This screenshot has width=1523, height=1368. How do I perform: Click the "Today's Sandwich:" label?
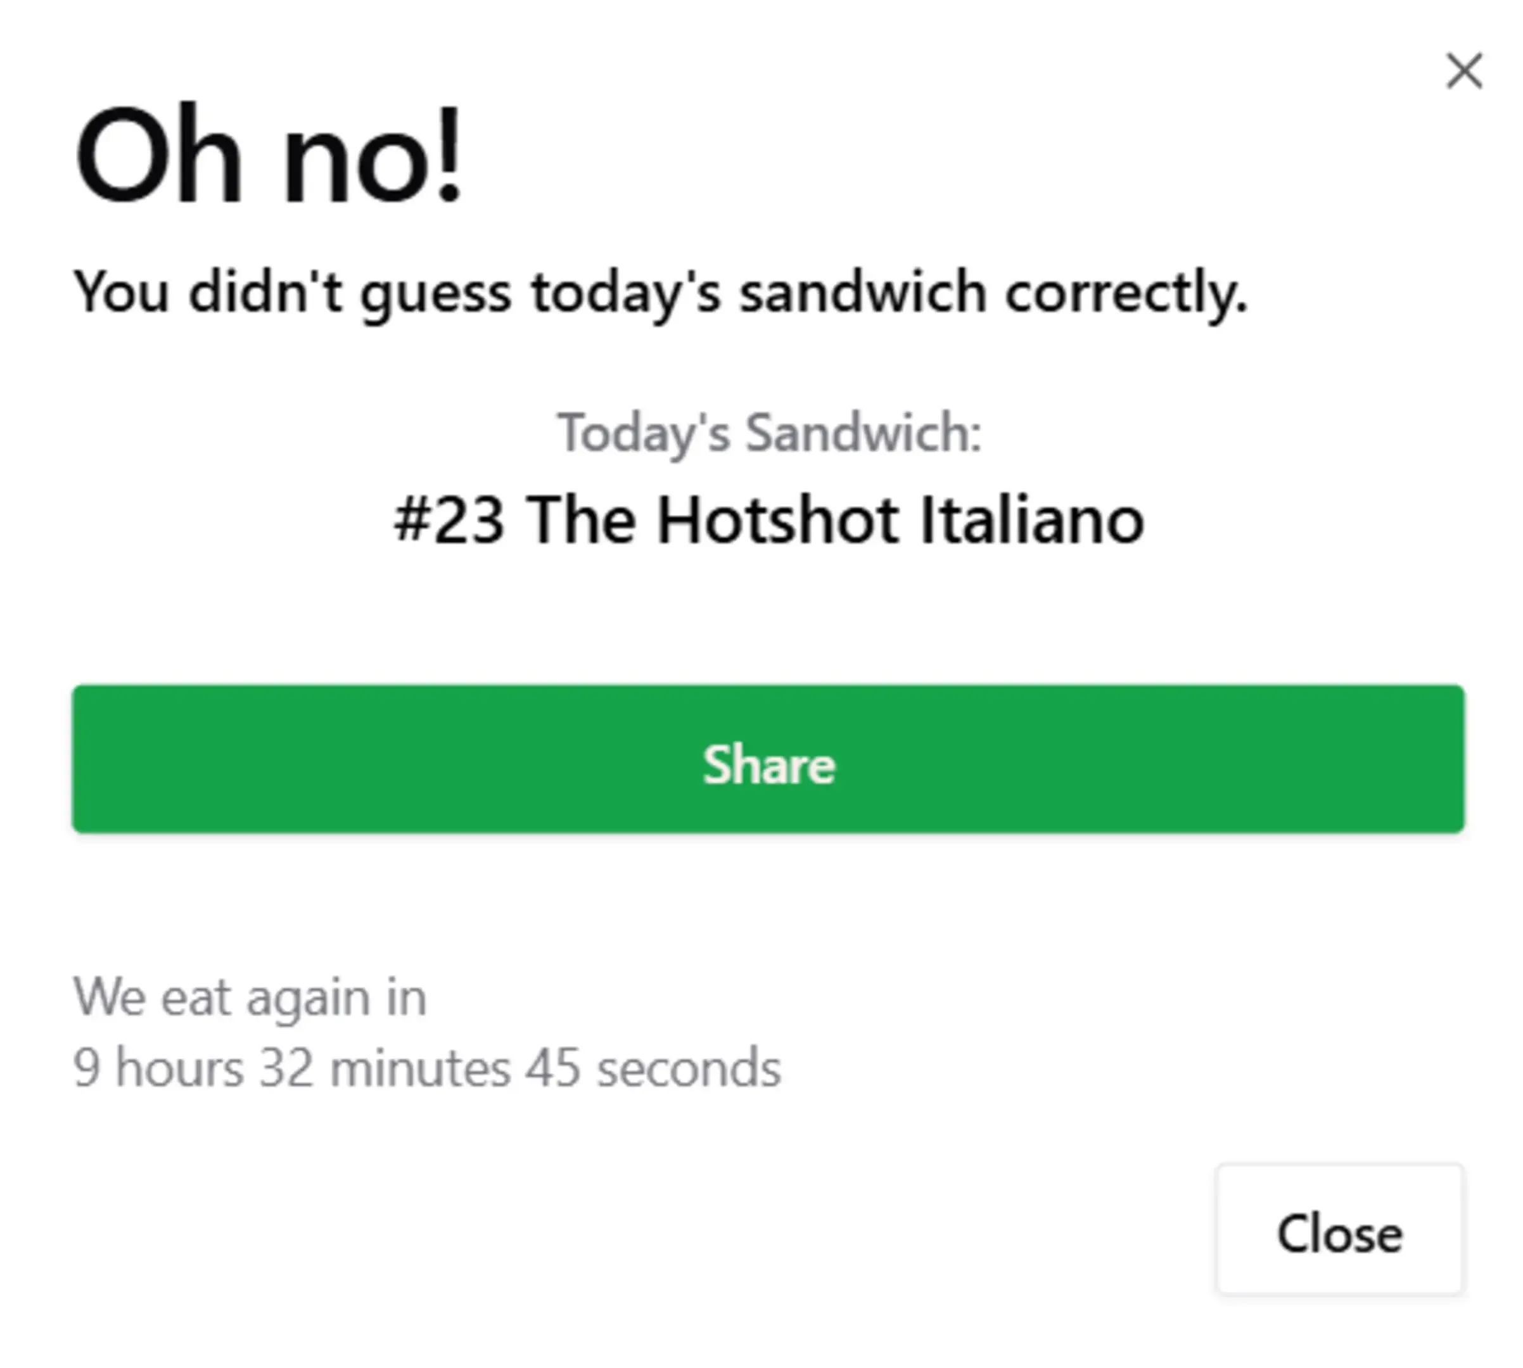coord(768,433)
